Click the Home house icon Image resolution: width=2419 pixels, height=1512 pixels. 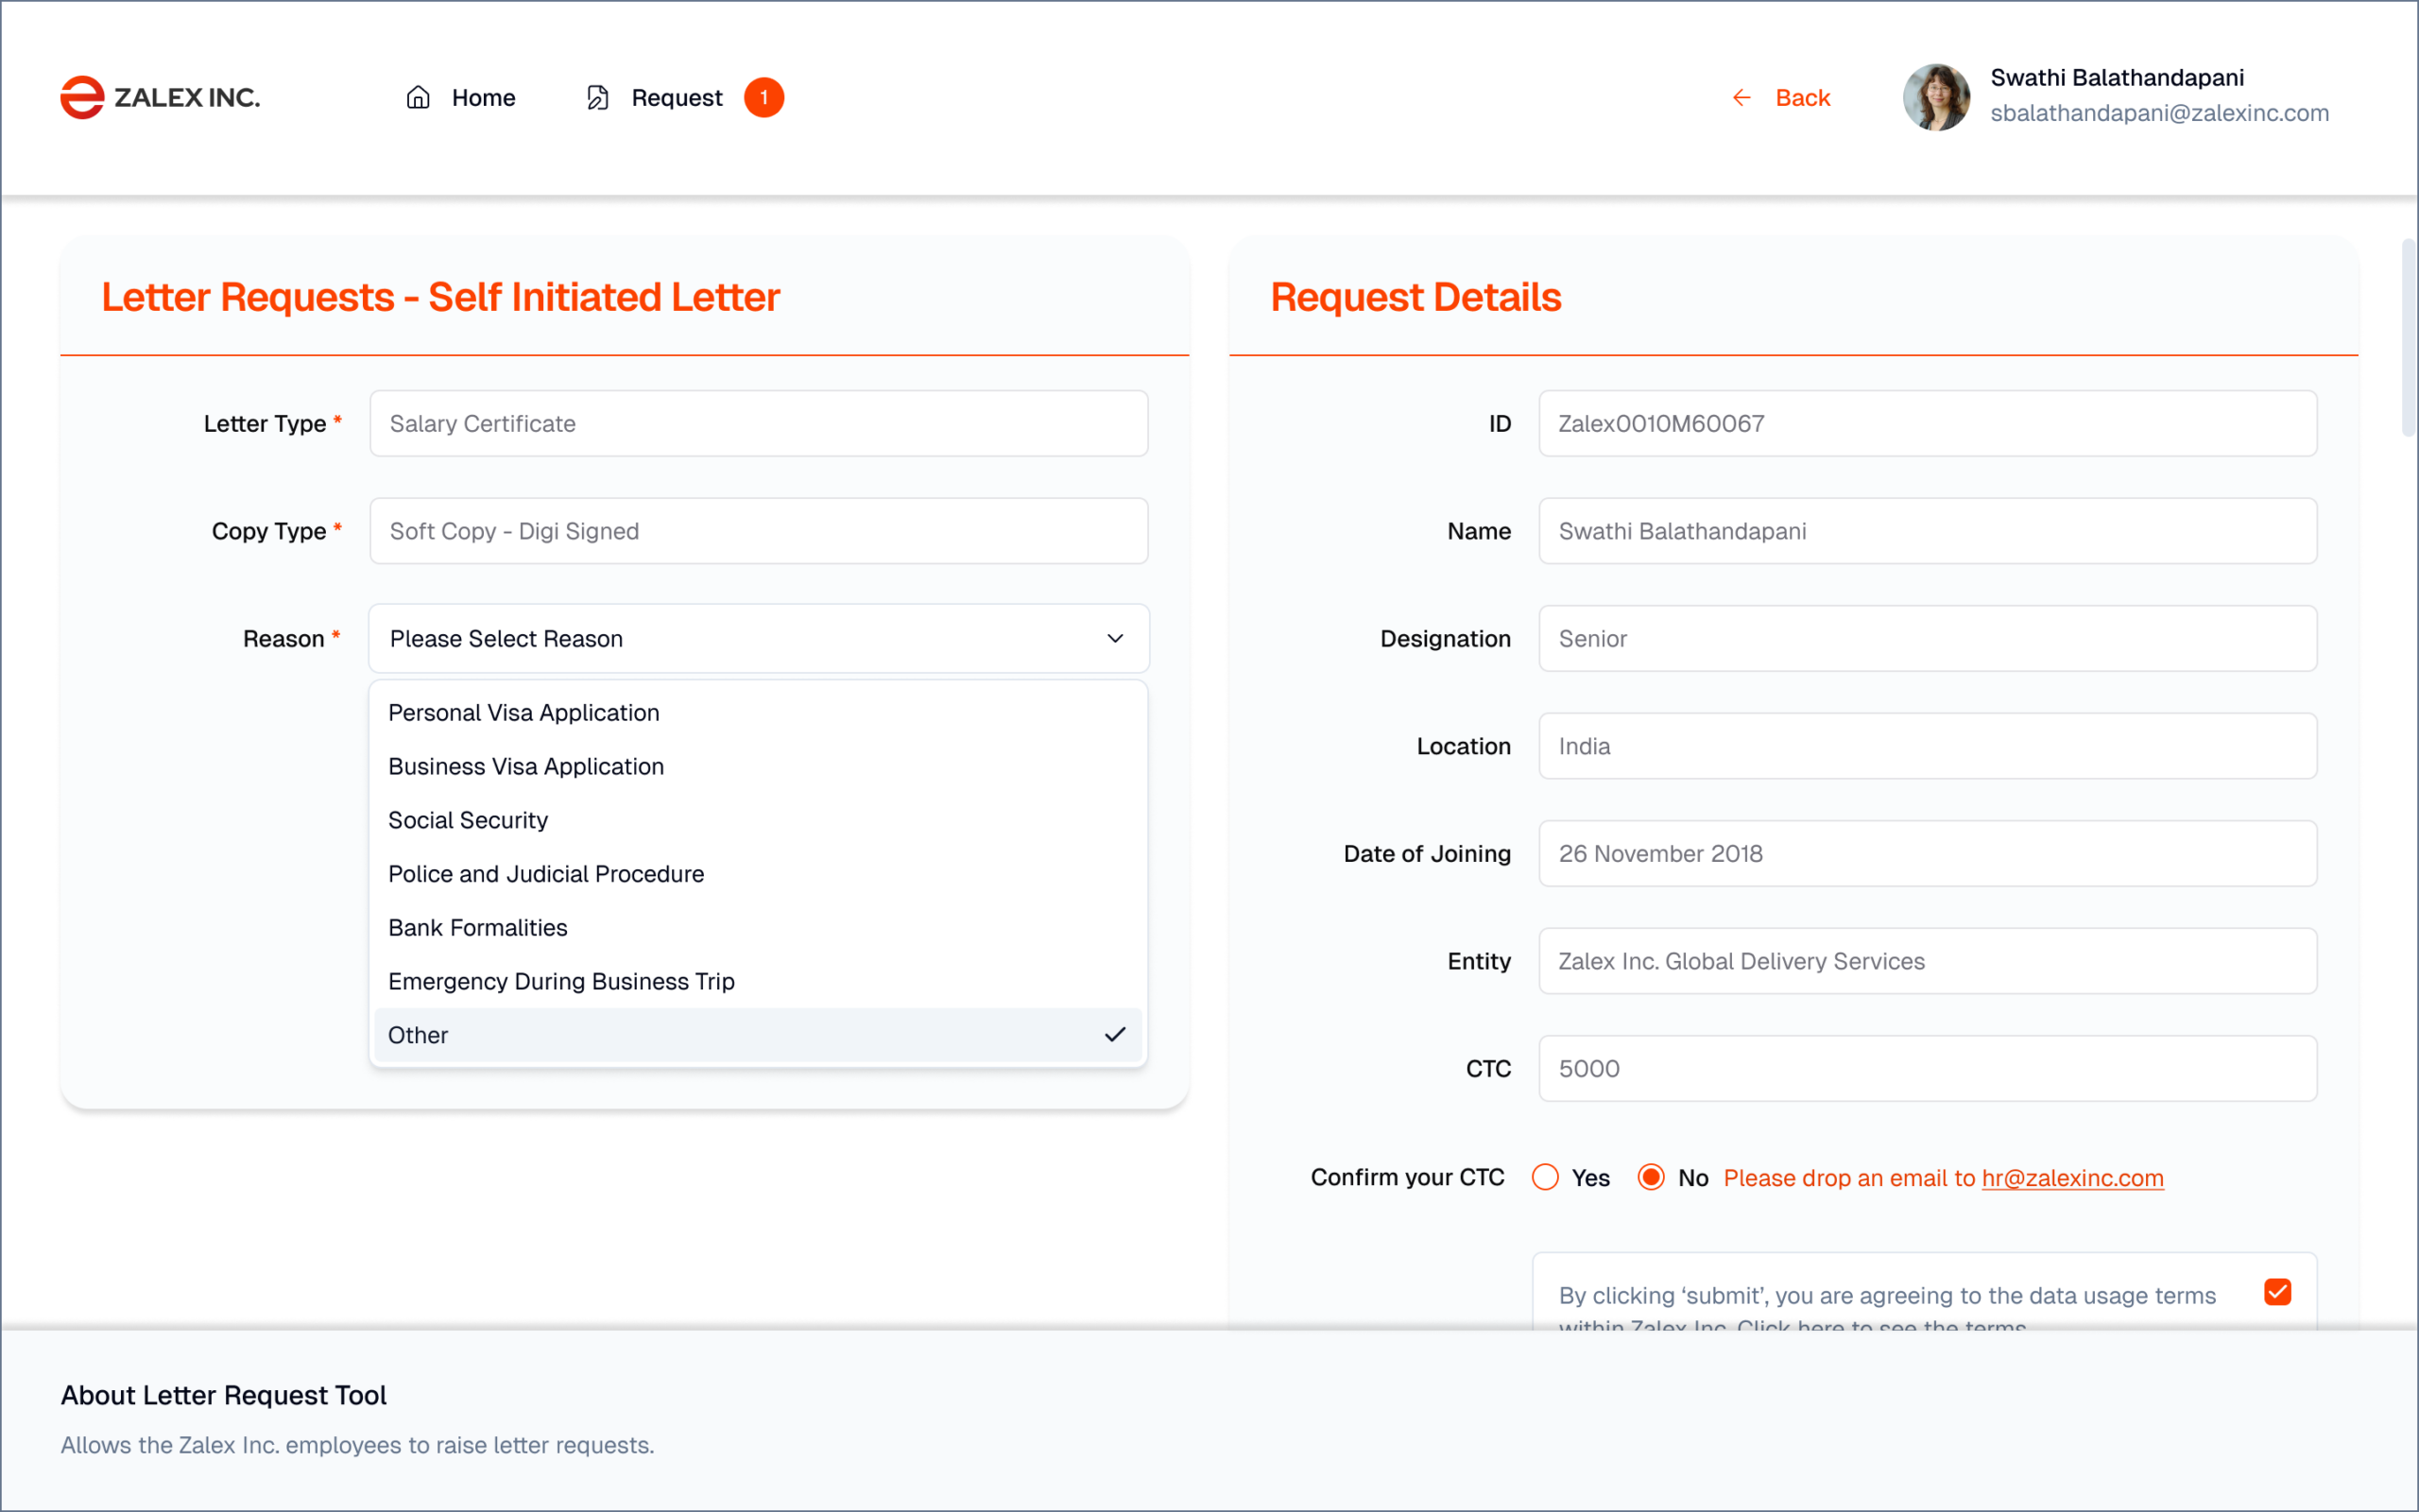pos(418,97)
